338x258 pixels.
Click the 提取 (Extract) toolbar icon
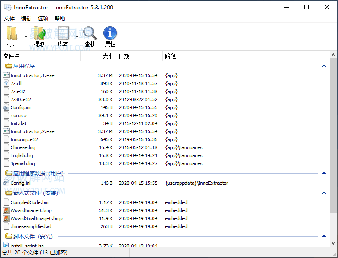click(39, 33)
